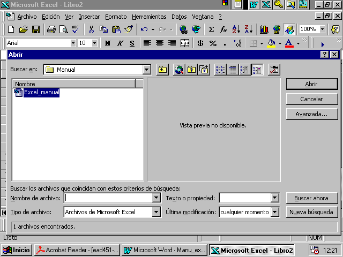Viewport: 343px width, 257px height.
Task: Switch dialog to List view
Action: pos(220,70)
